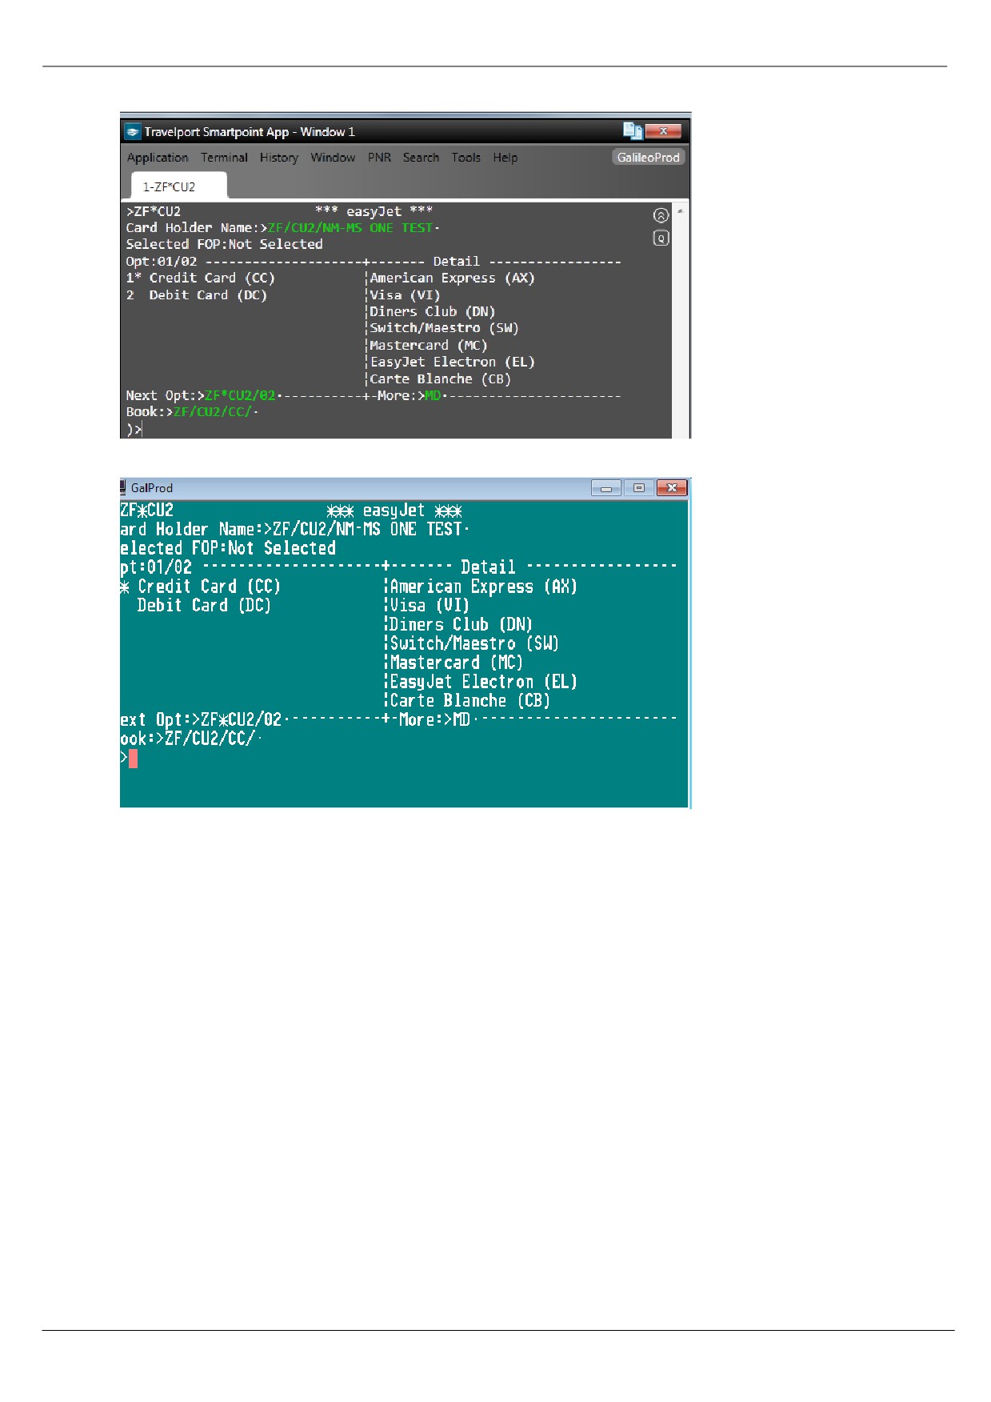Click the circled double-chevron up icon
The width and height of the screenshot is (991, 1402).
click(661, 215)
